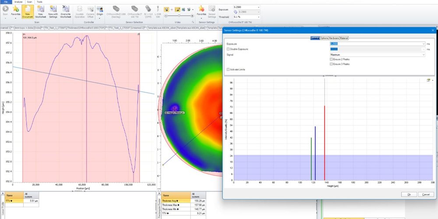Image resolution: width=438 pixels, height=219 pixels.
Task: Click video zoom out minus icon
Action: coord(166,16)
